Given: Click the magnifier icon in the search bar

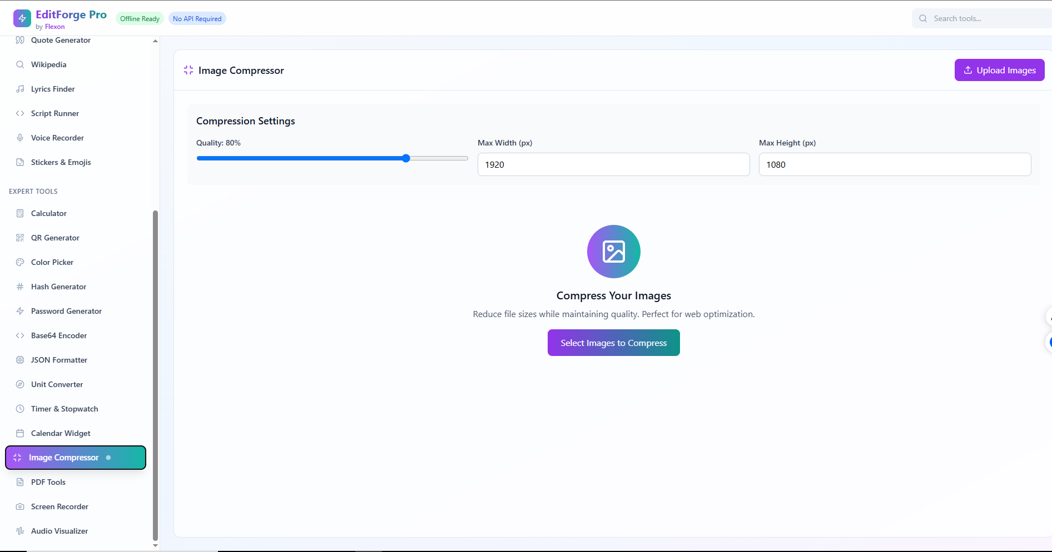Looking at the screenshot, I should point(923,18).
